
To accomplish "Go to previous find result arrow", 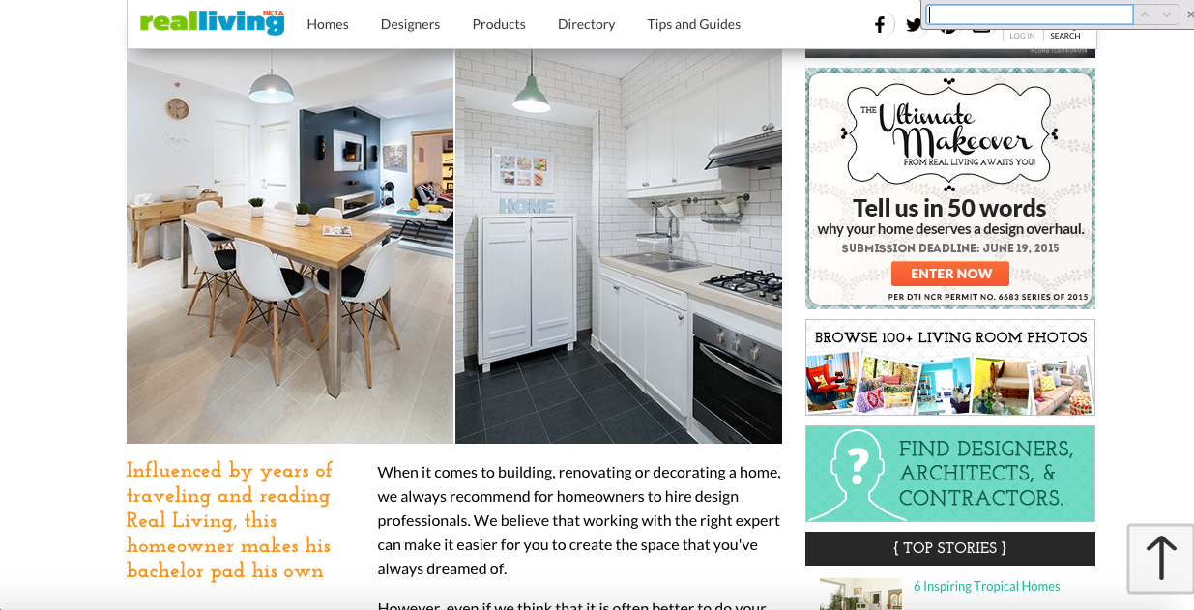I will pyautogui.click(x=1146, y=15).
